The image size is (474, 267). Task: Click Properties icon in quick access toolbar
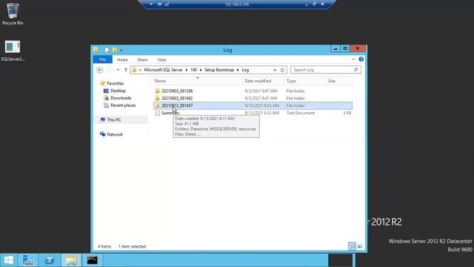tap(107, 50)
